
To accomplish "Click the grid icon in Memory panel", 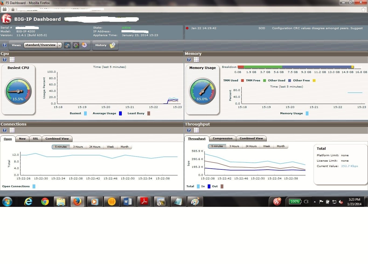I will point(196,60).
